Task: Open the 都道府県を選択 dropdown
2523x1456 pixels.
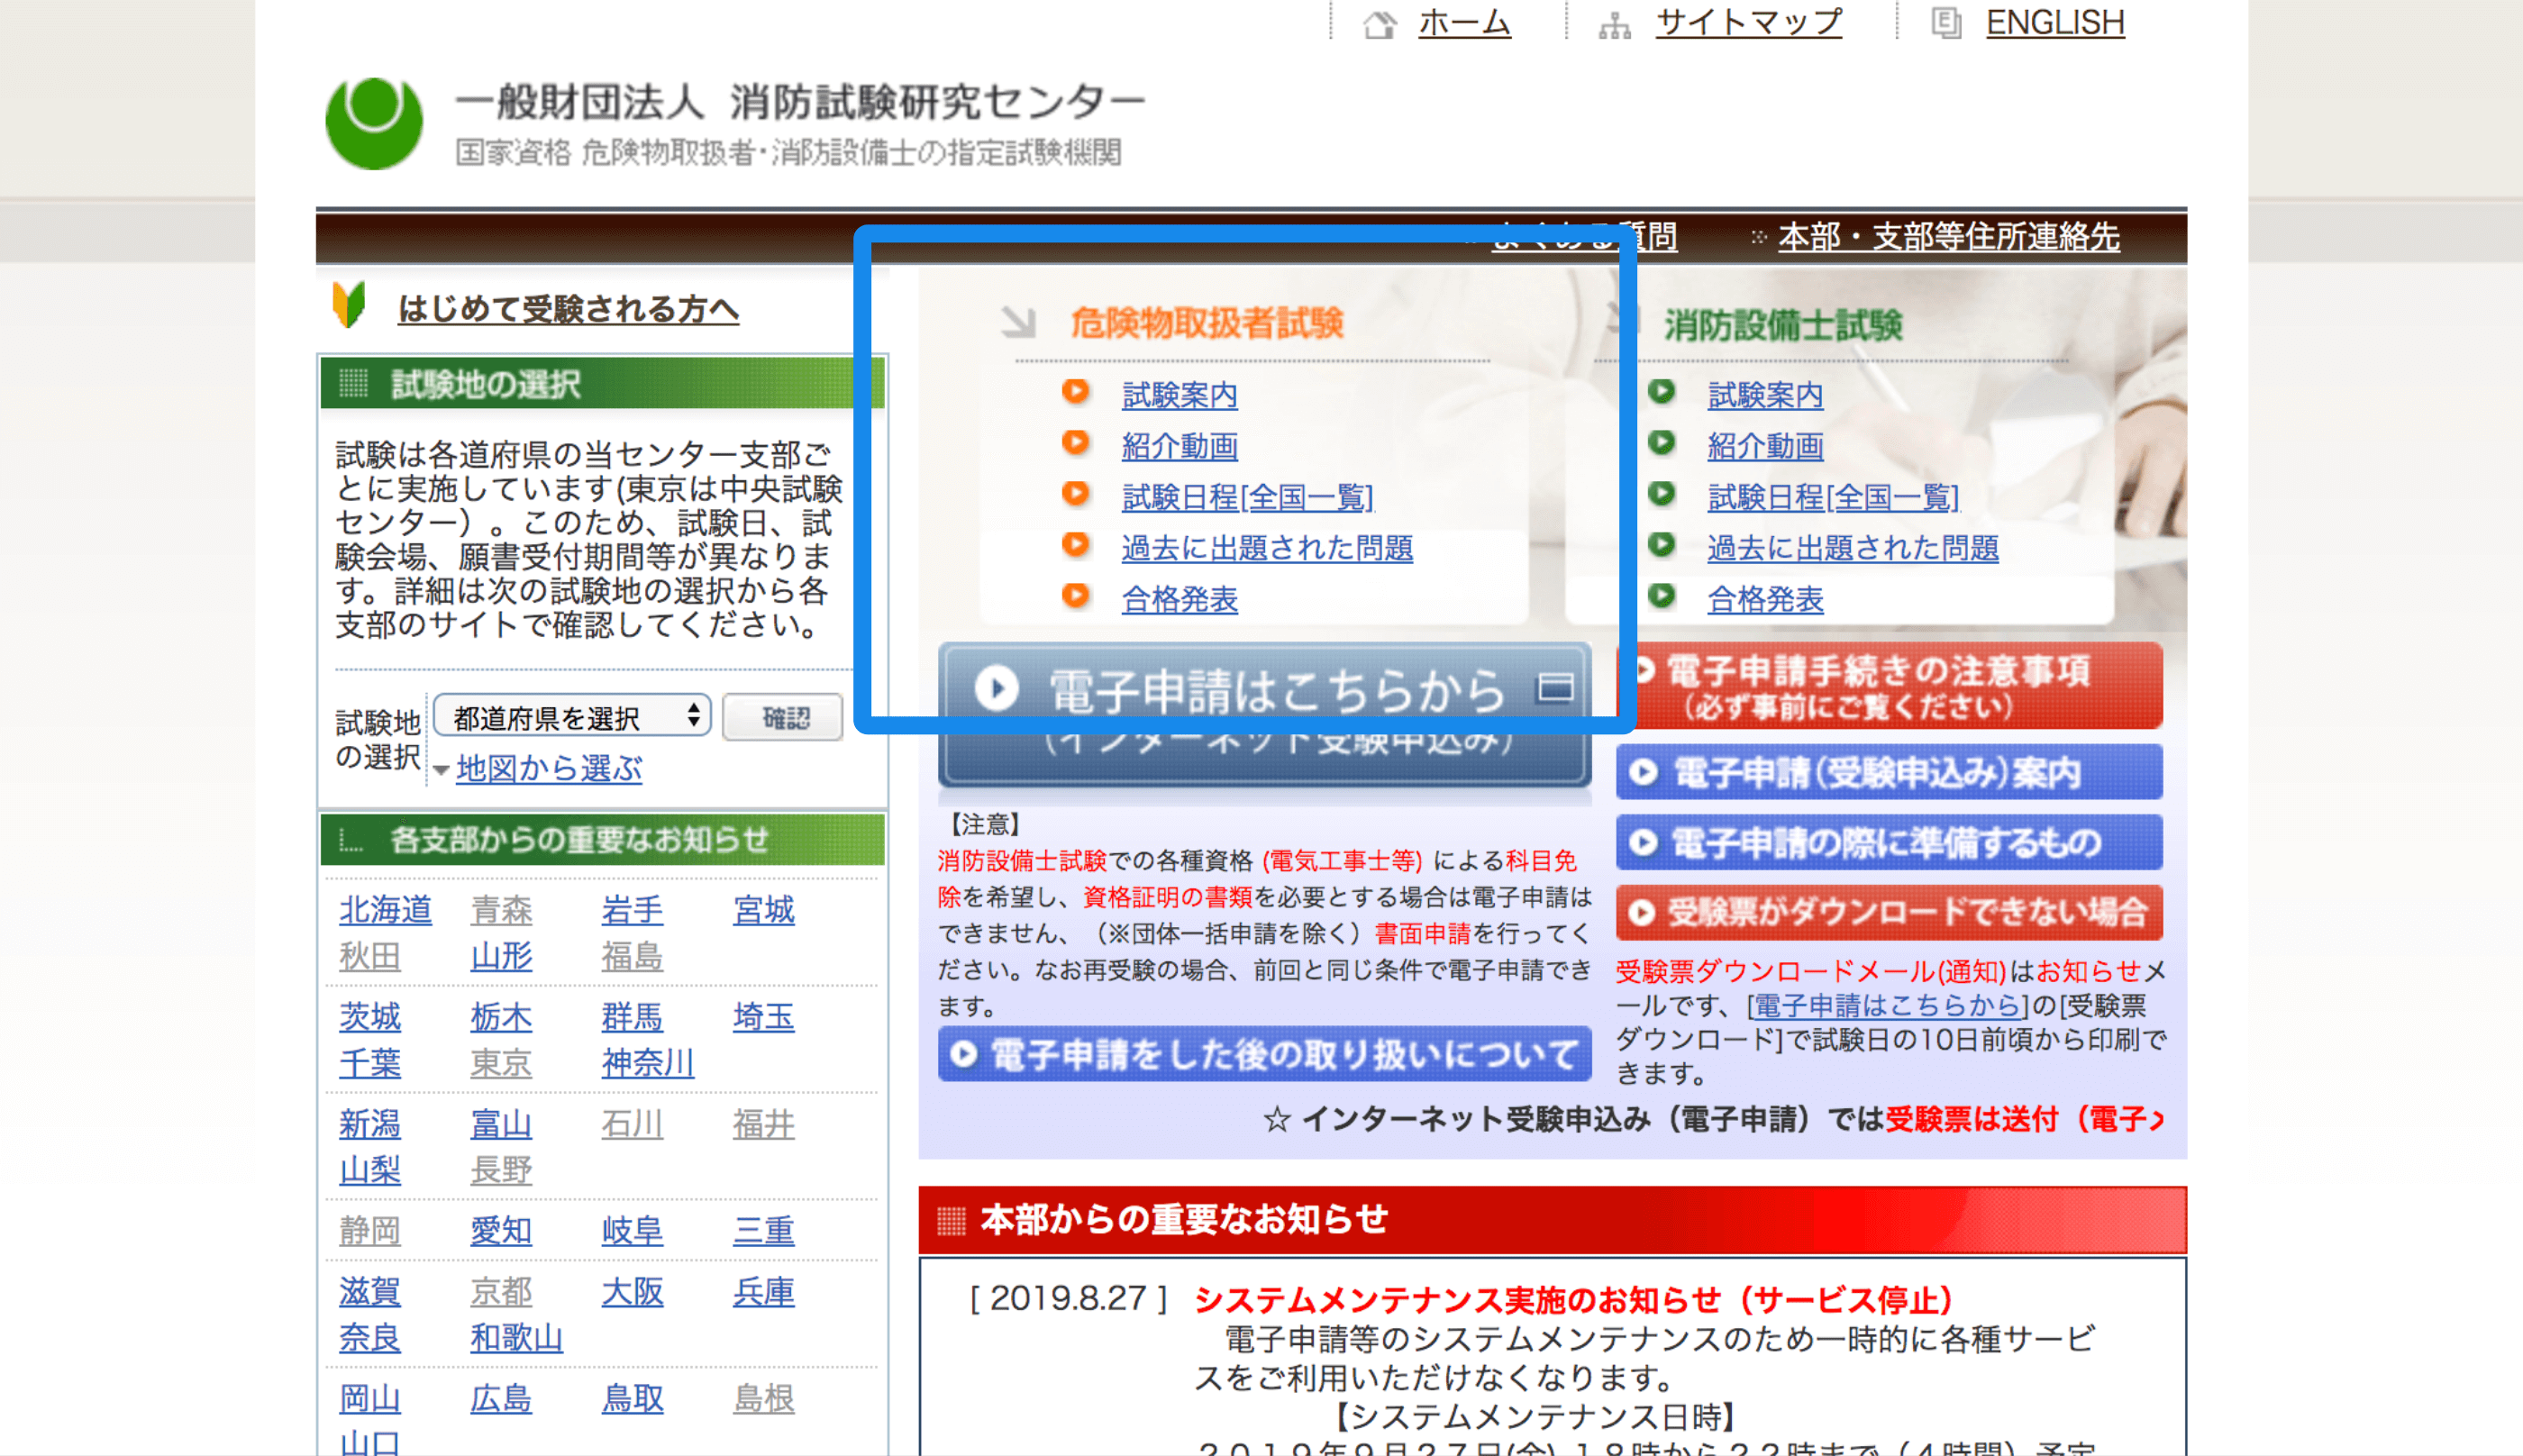Action: point(572,716)
